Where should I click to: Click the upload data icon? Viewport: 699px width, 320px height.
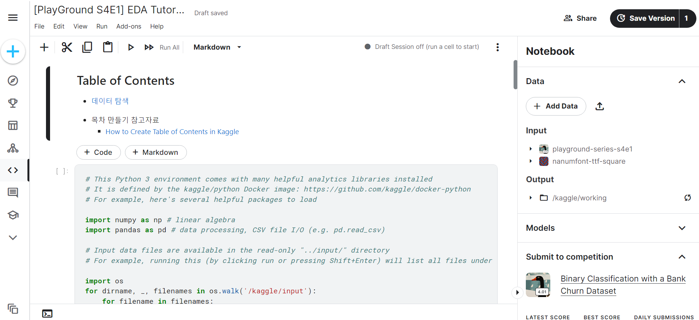pyautogui.click(x=600, y=106)
